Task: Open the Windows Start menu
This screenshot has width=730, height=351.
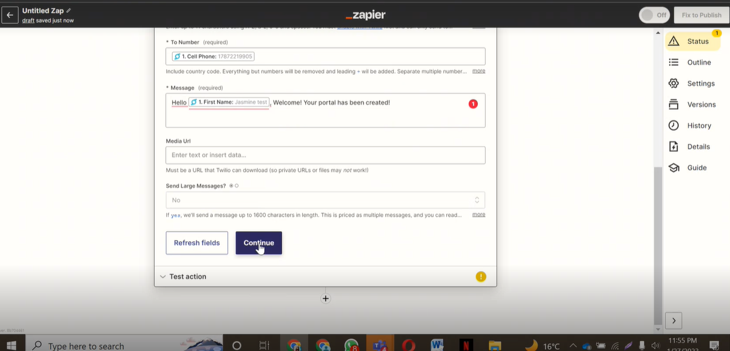Action: coord(12,345)
